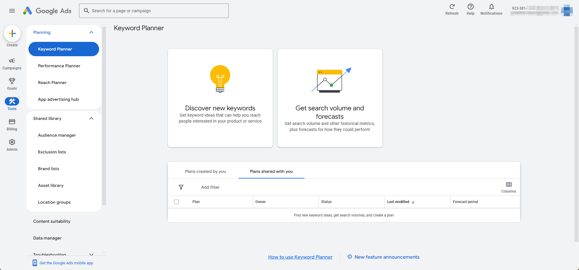The width and height of the screenshot is (579, 270).
Task: Click the forecast chart illustration
Action: [x=331, y=80]
